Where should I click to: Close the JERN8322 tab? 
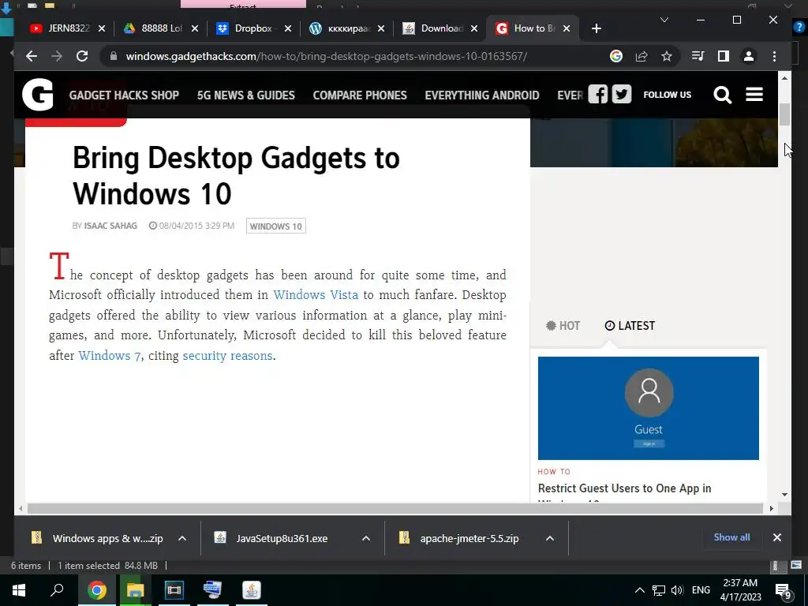tap(102, 28)
